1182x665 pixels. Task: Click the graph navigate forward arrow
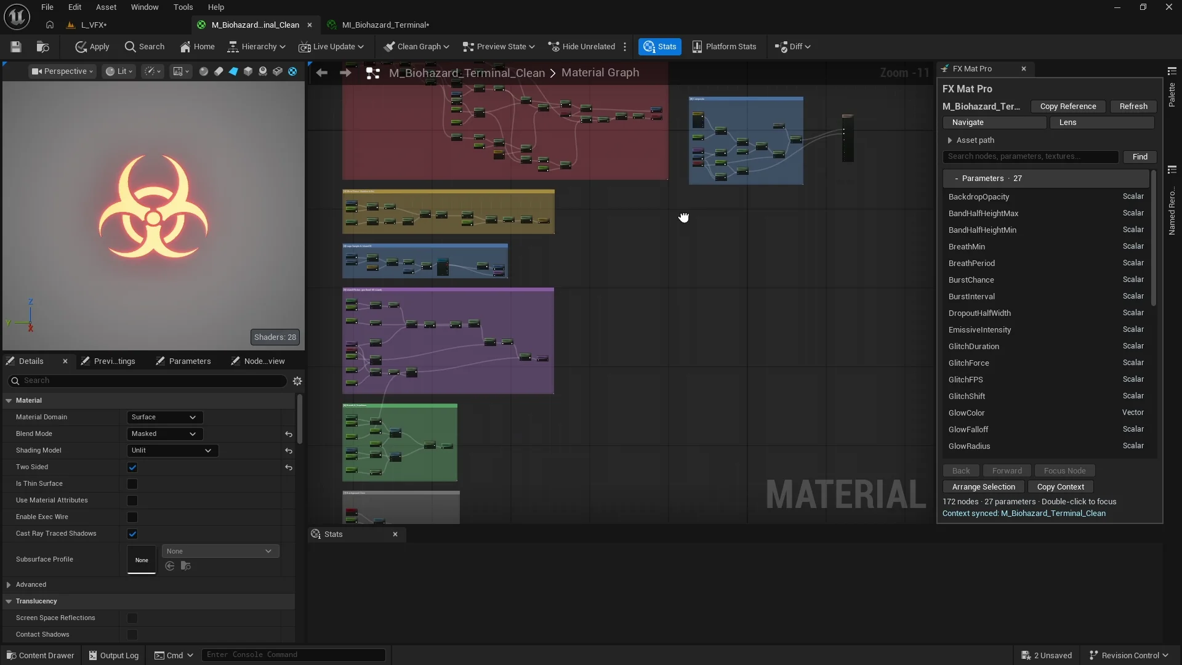point(345,73)
